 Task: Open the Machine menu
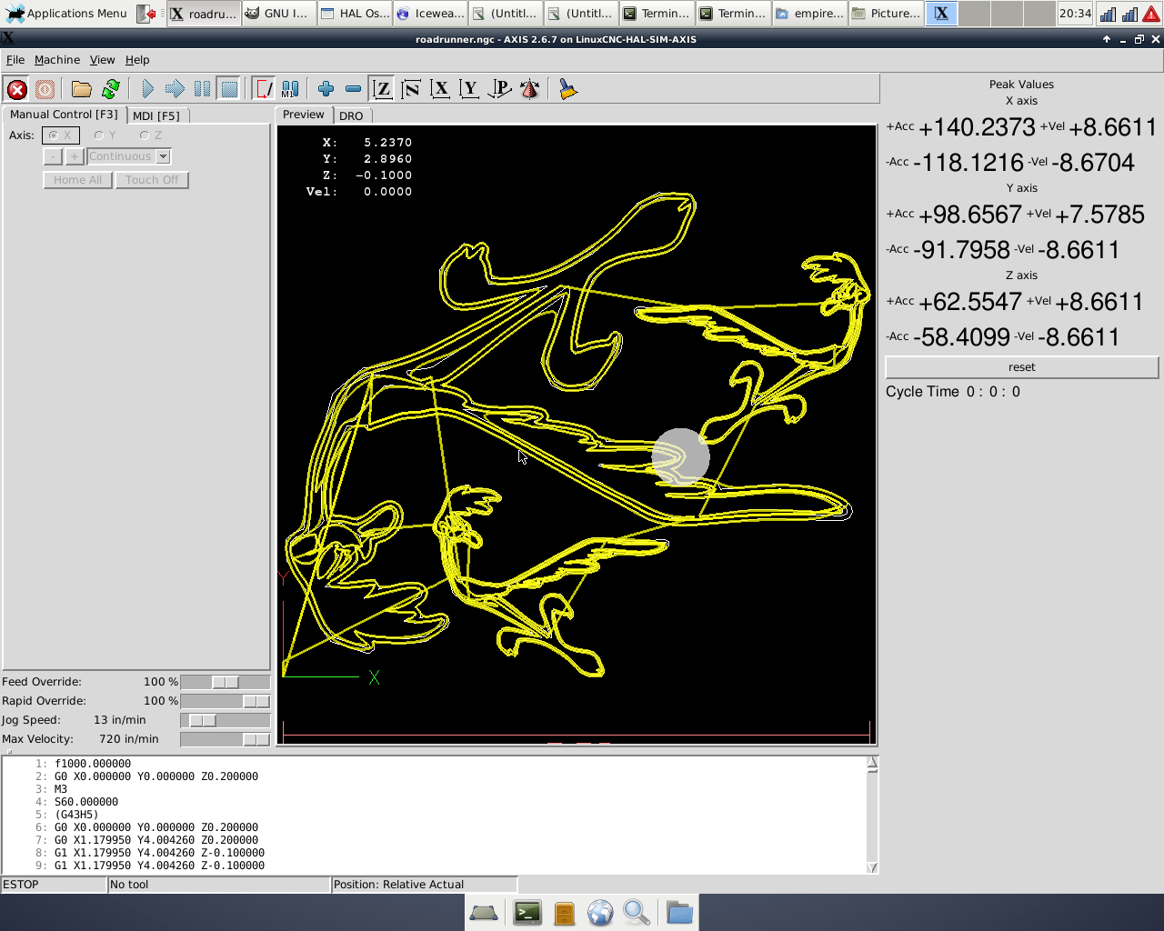coord(57,60)
